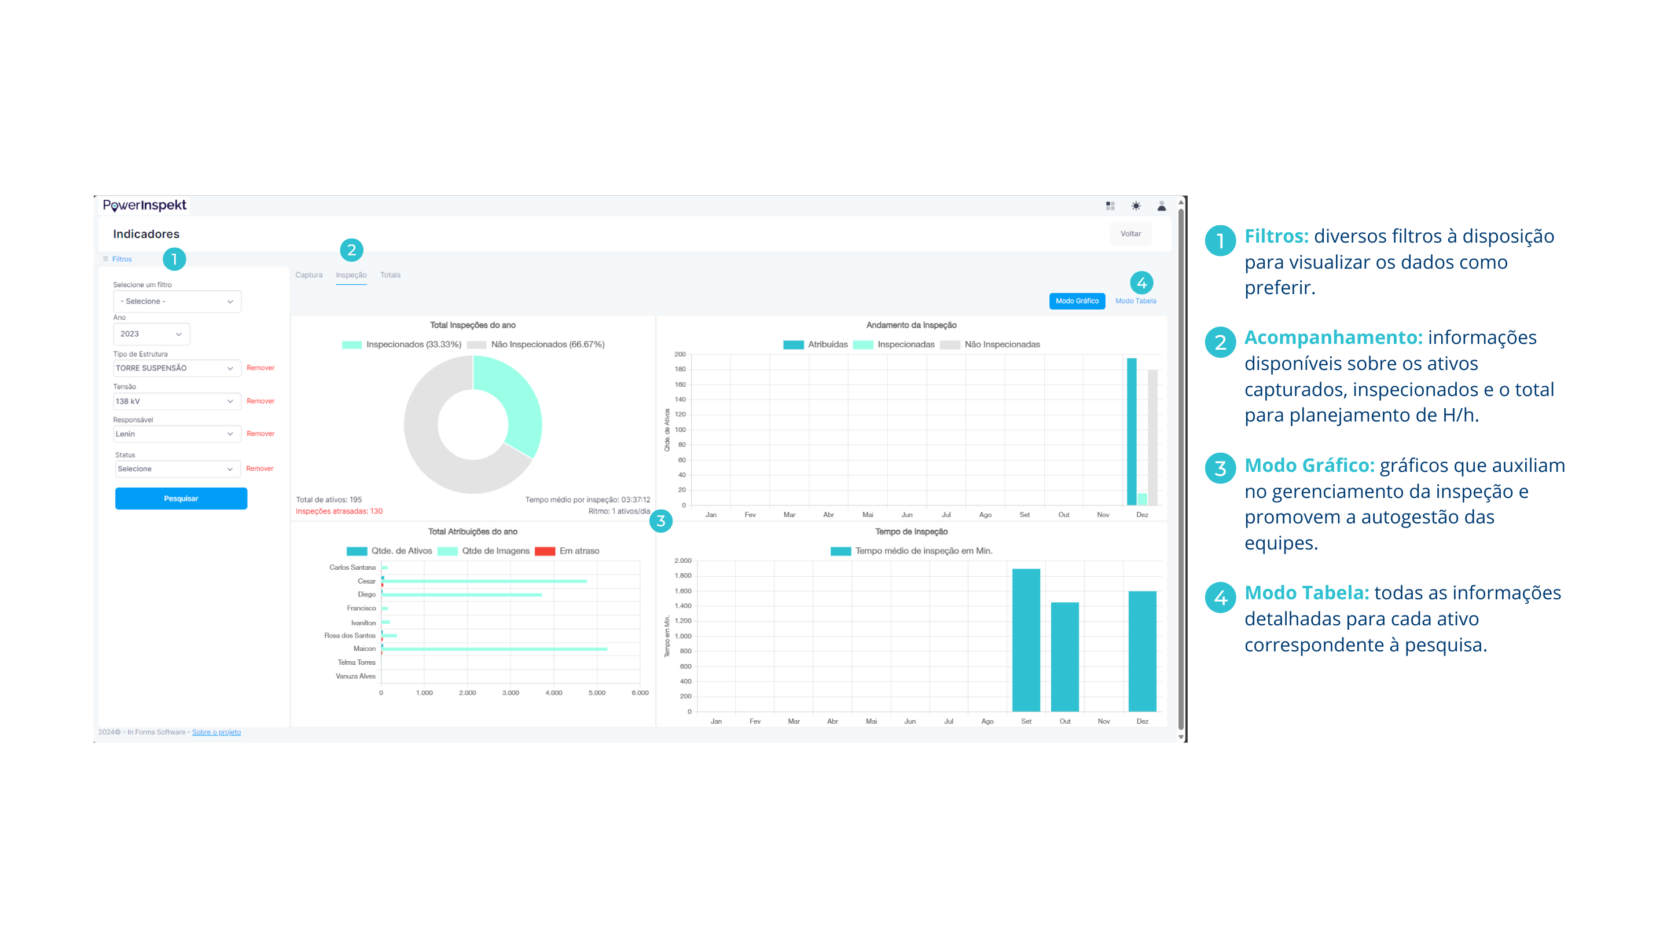The image size is (1667, 938).
Task: Toggle Atribuídas legend in Andamento chart
Action: point(816,345)
